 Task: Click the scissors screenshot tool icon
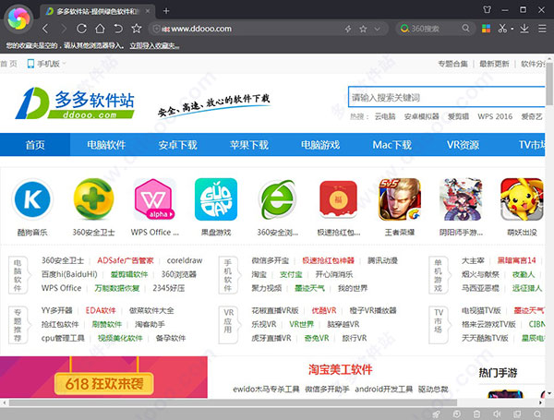[502, 29]
